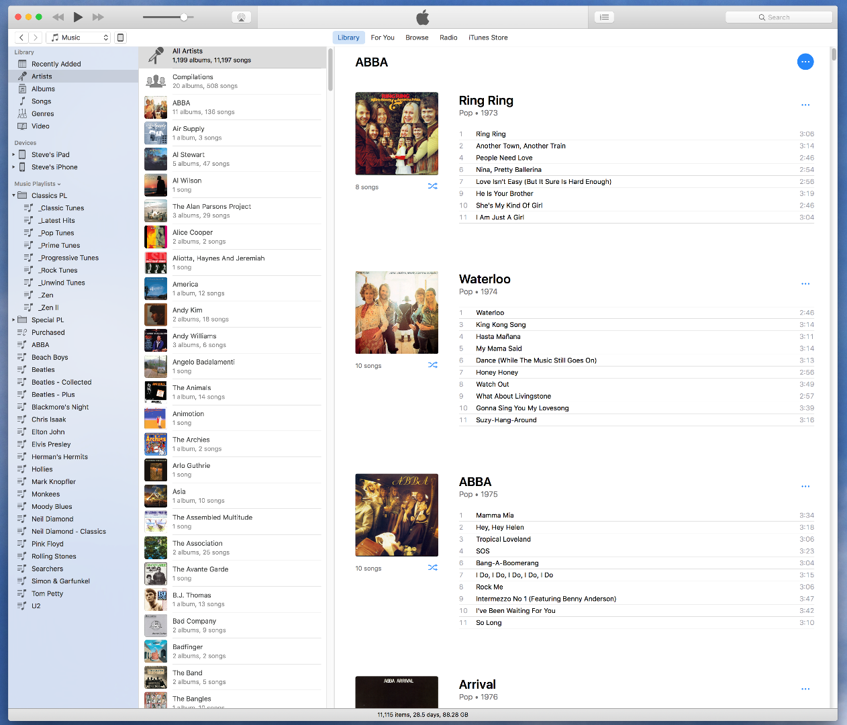Click the device icon beside Music selector
The width and height of the screenshot is (847, 725).
coord(121,38)
